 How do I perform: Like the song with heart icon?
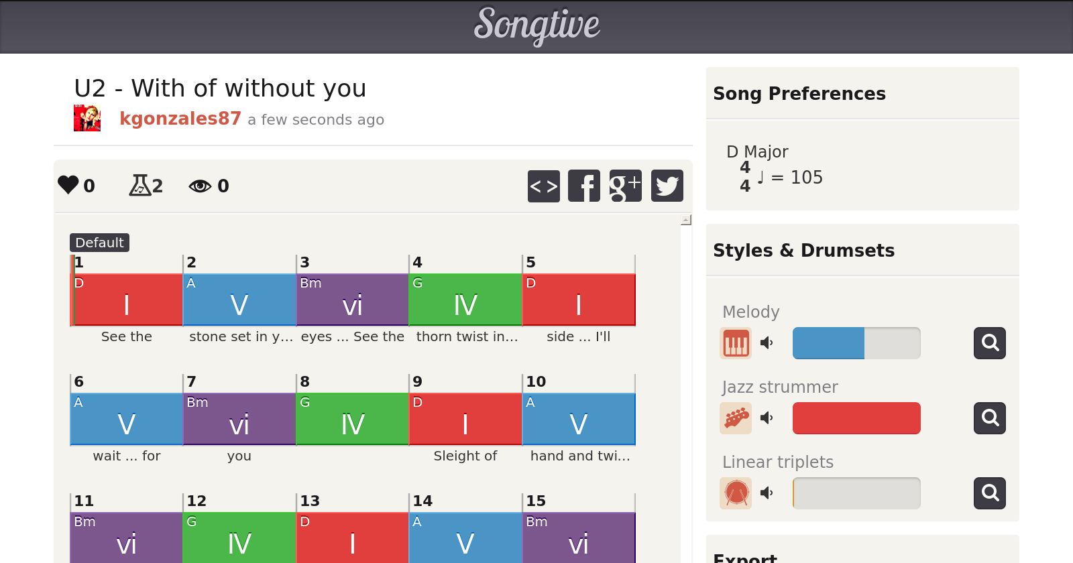[68, 184]
